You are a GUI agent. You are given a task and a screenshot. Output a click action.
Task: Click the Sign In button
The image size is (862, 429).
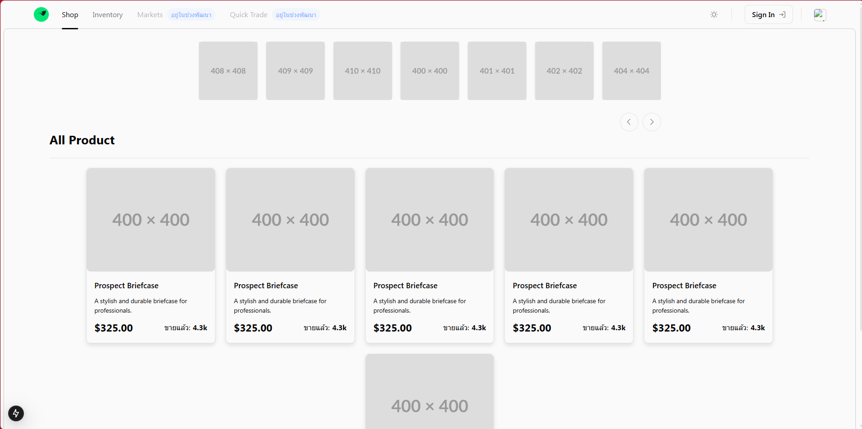pyautogui.click(x=769, y=14)
